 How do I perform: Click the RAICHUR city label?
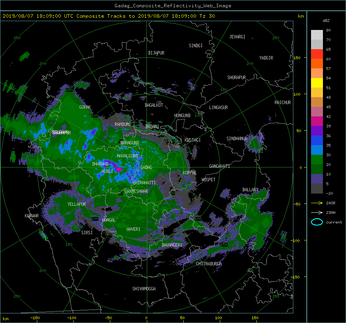pos(283,102)
